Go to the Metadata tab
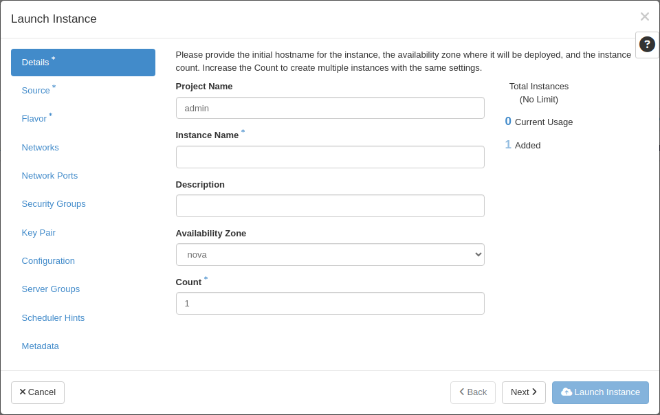The width and height of the screenshot is (660, 415). click(83, 346)
